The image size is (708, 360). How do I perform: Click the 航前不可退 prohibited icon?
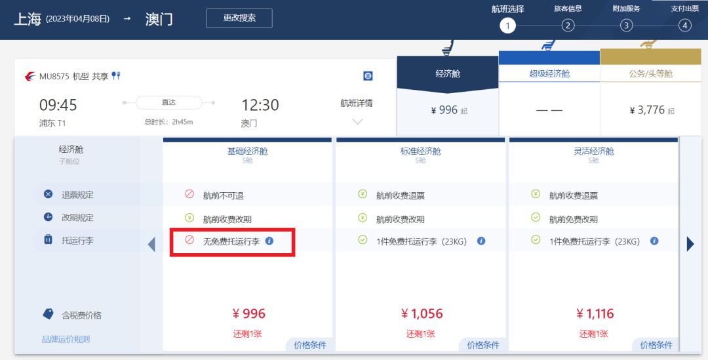[189, 194]
